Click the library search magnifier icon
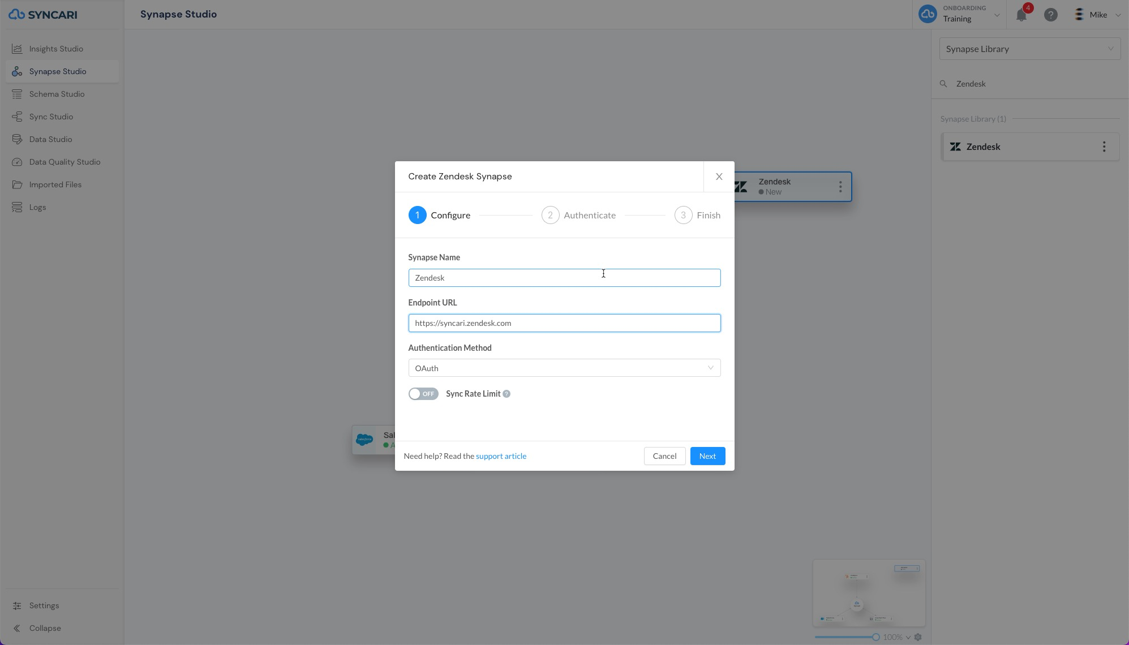 [x=943, y=84]
